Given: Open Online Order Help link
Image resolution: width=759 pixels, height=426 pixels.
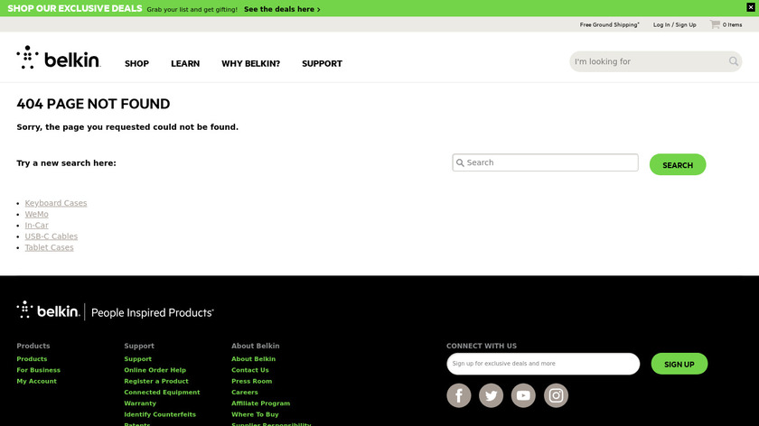Looking at the screenshot, I should point(155,370).
